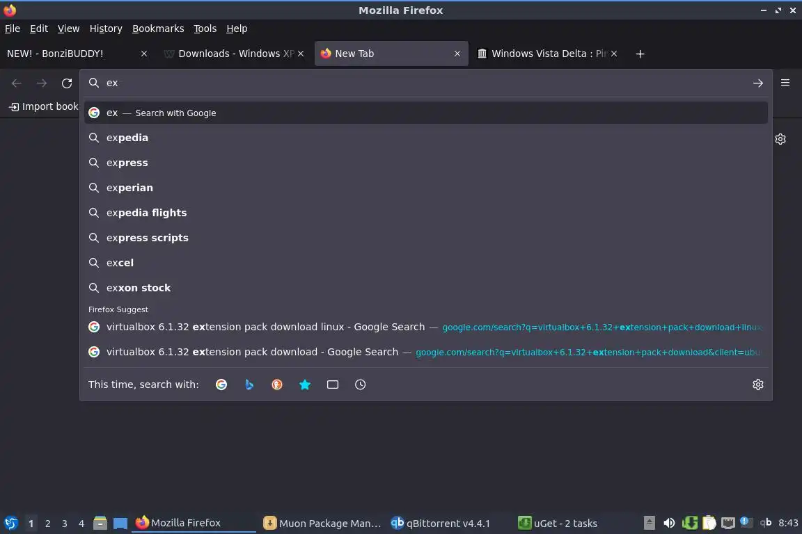
Task: Open the View menu
Action: pos(68,29)
